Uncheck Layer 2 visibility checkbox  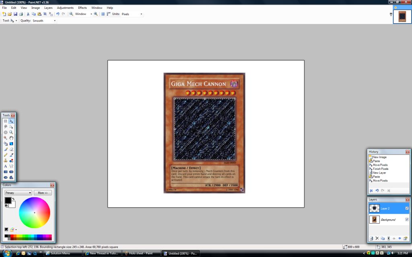pos(407,208)
